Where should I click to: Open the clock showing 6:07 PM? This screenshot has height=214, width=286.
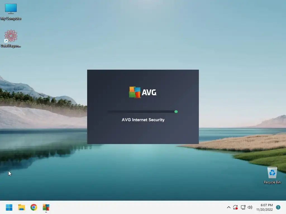pyautogui.click(x=267, y=205)
